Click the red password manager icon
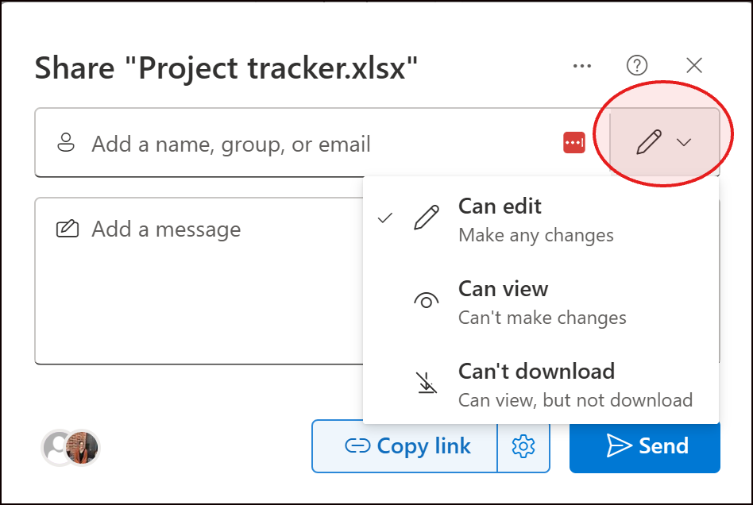The width and height of the screenshot is (753, 505). point(574,143)
